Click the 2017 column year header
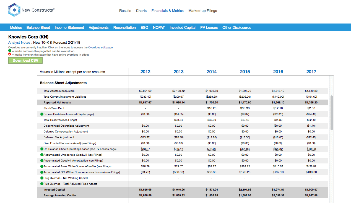 (x=311, y=72)
